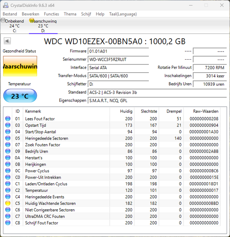Click the Eigenschappen field S.M.A.R.T., NCQ, GPL
Viewport: 230px width, 237px height.
[157, 100]
